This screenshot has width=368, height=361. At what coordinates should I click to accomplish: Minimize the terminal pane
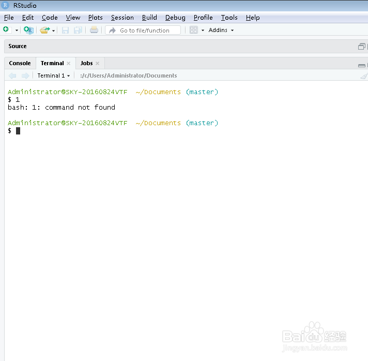coord(361,65)
